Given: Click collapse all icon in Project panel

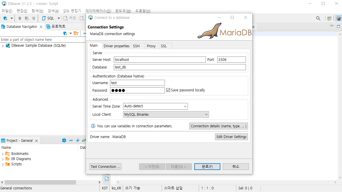Looking at the screenshot, I should [71, 141].
